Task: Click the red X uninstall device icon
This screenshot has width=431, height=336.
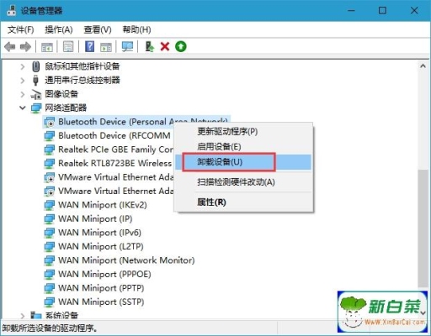Action: coord(165,46)
